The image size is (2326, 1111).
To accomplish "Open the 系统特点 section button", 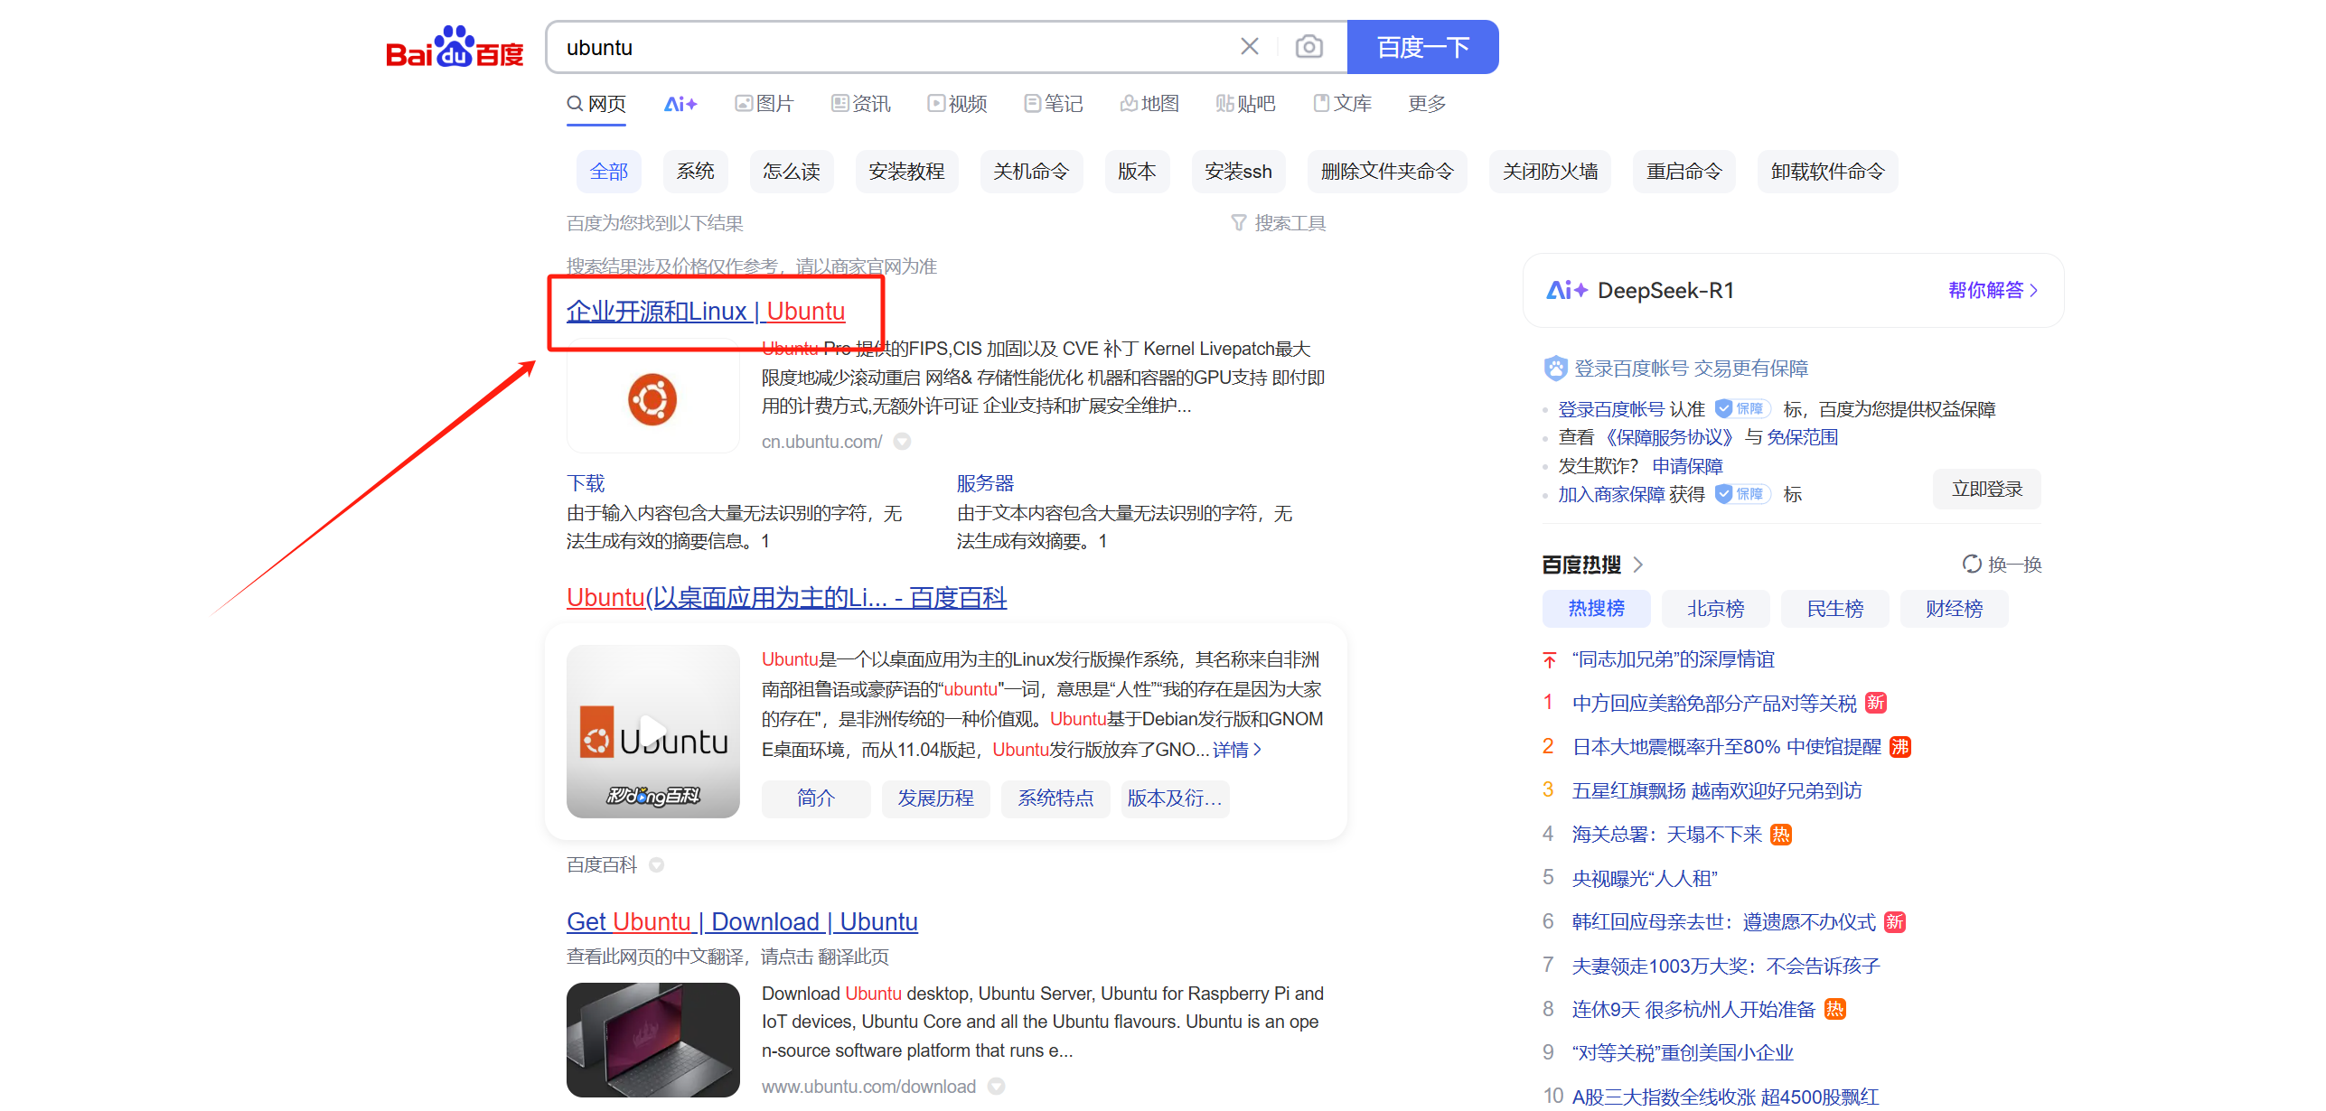I will tap(1055, 798).
